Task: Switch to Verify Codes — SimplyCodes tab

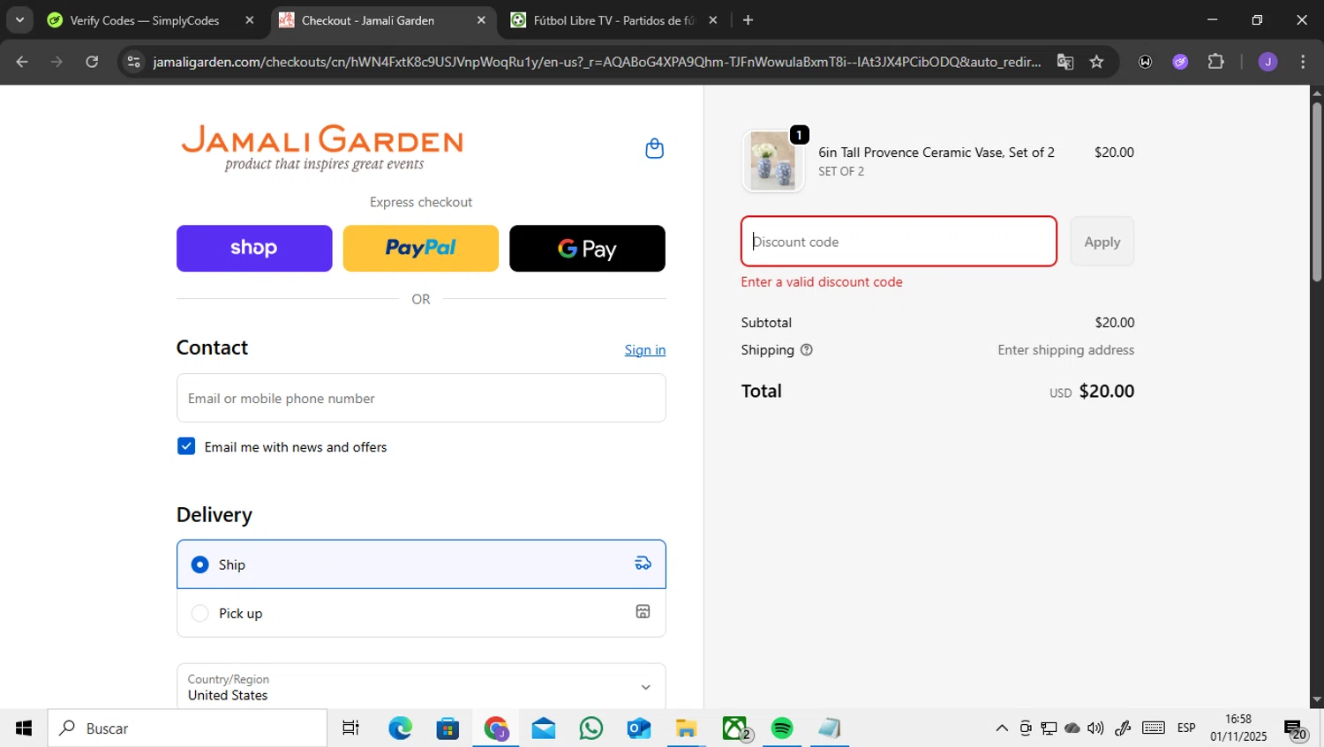Action: tap(145, 20)
